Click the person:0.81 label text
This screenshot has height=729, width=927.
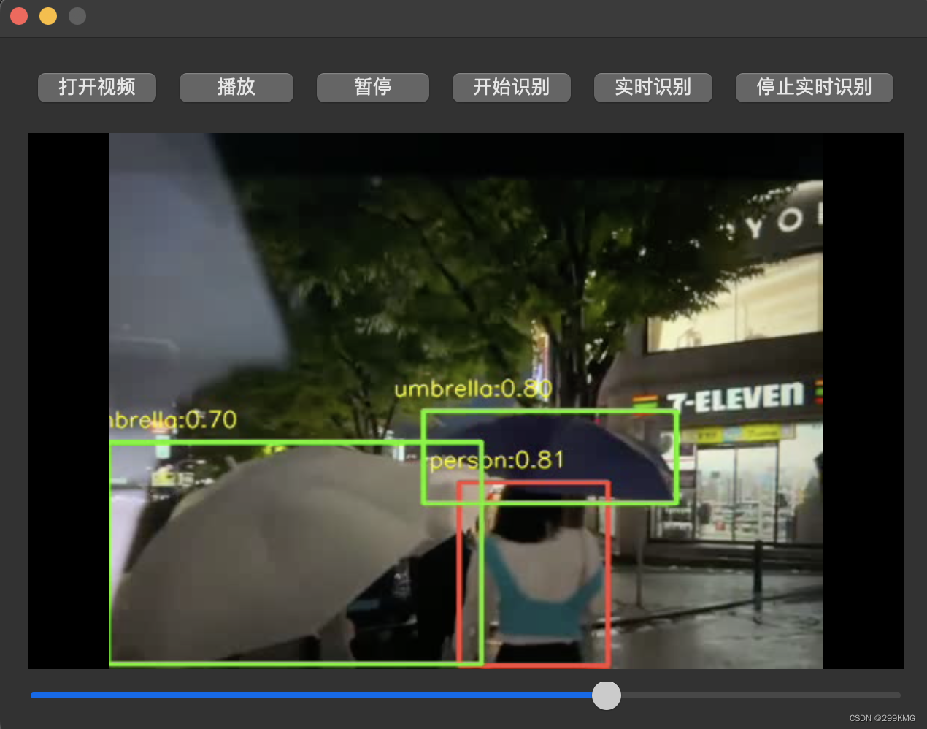click(496, 459)
